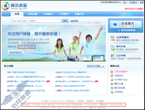This screenshot has height=110, width=145.
Task: Select the third banner thumbnail
Action: click(86, 58)
